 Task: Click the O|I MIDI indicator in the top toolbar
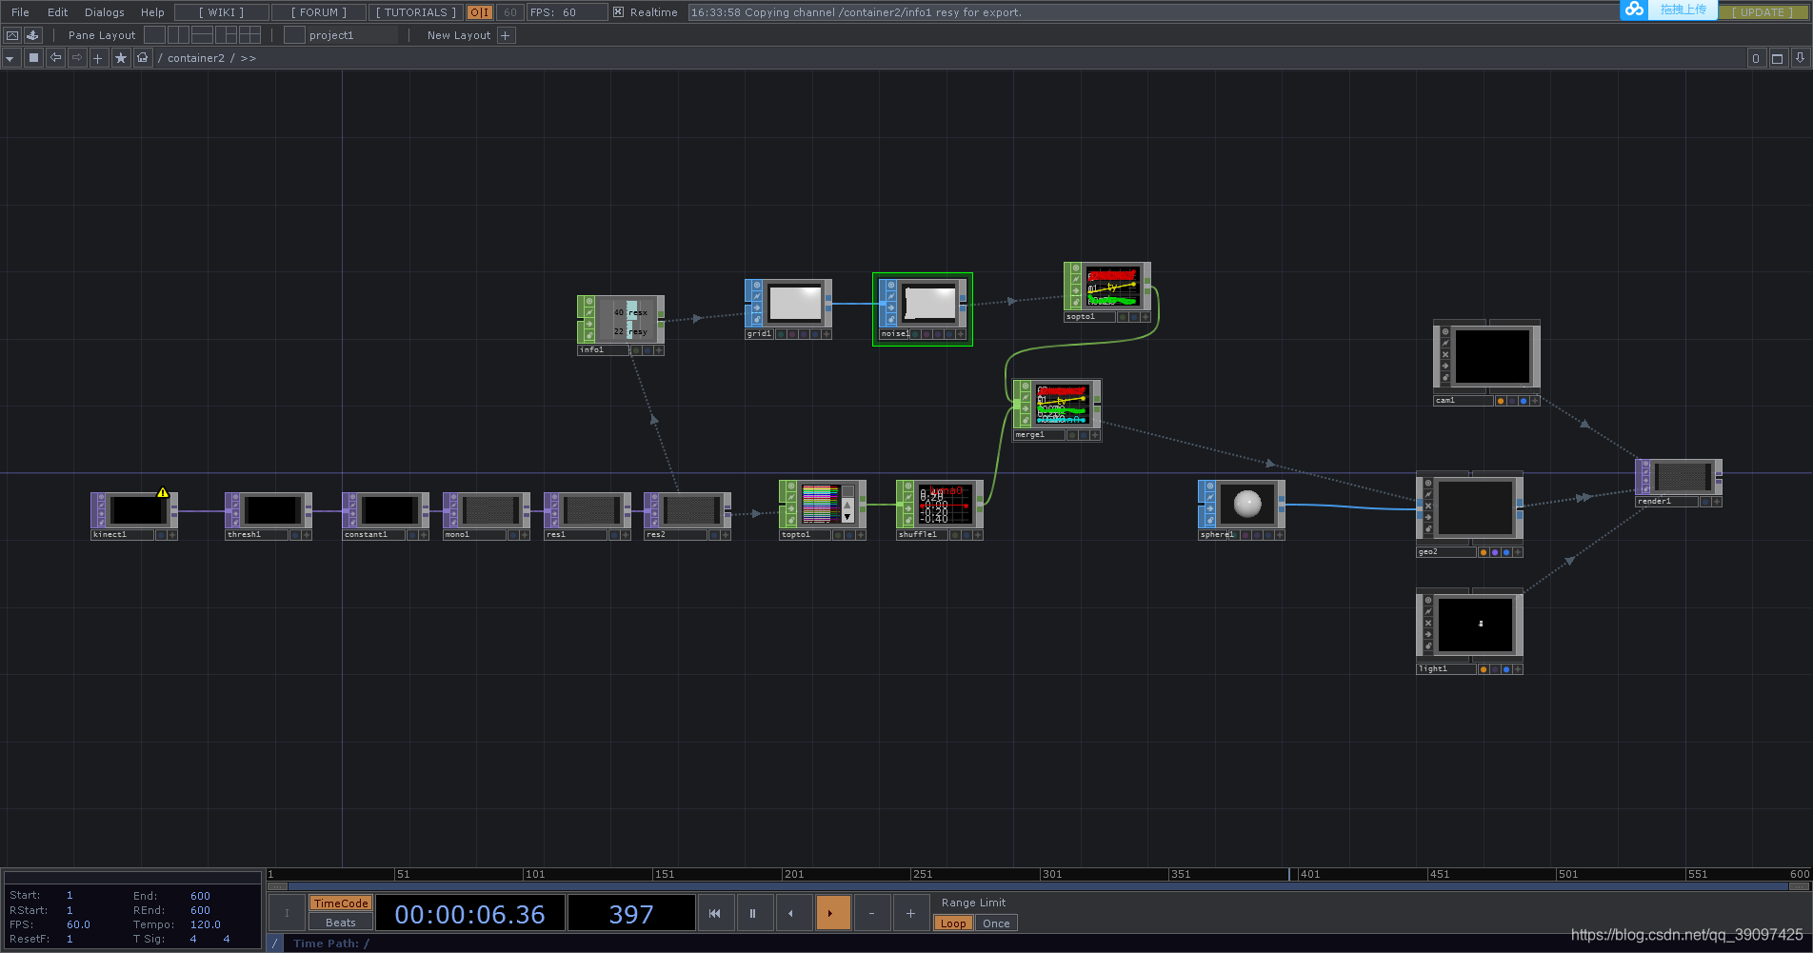click(479, 12)
